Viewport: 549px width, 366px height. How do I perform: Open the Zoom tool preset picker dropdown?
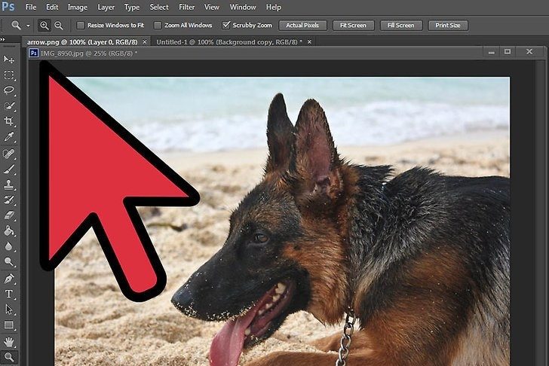[x=29, y=26]
